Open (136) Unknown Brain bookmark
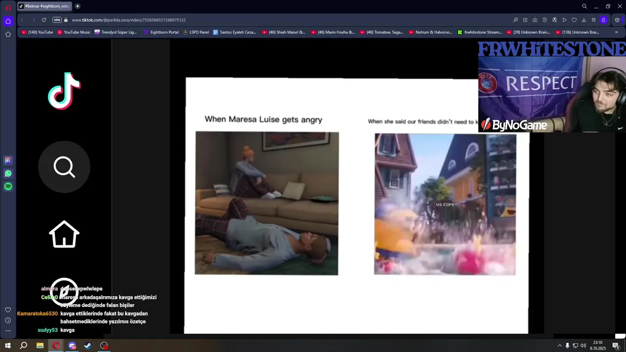 (577, 32)
